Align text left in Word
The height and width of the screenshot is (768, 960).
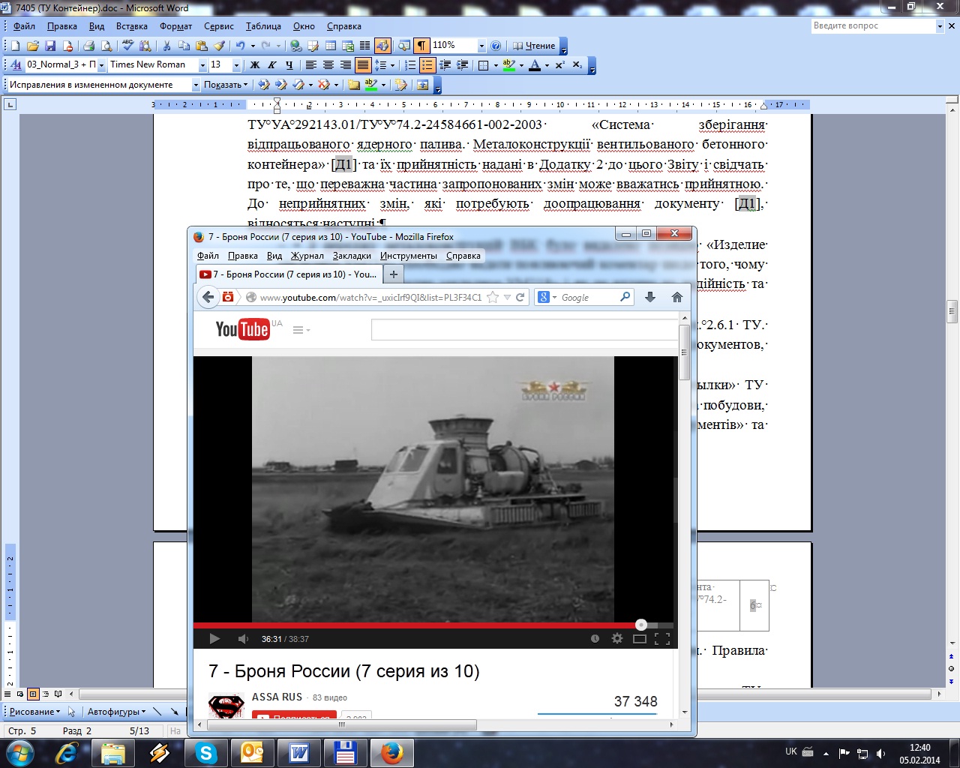coord(311,65)
